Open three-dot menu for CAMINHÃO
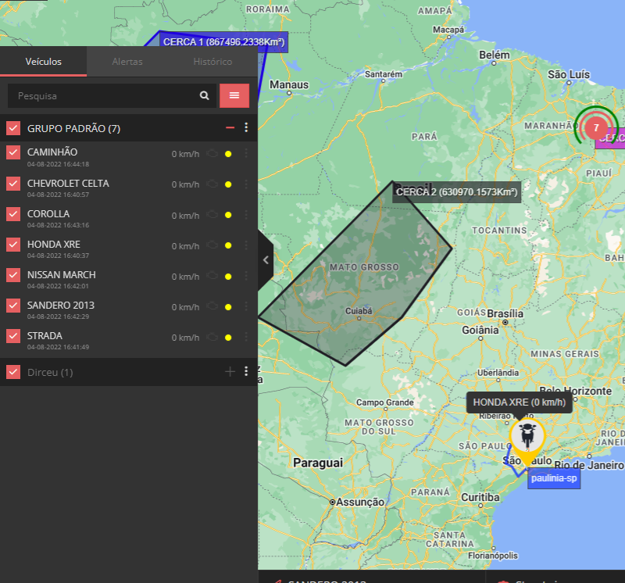Image resolution: width=625 pixels, height=583 pixels. 246,154
